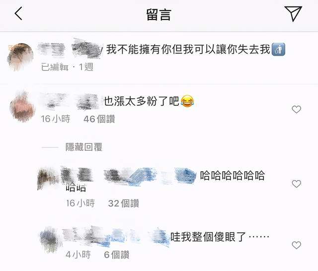Image resolution: width=318 pixels, height=271 pixels.
Task: Tap the blurred mention before 哈哈哈哈哈哈
Action: click(150, 175)
